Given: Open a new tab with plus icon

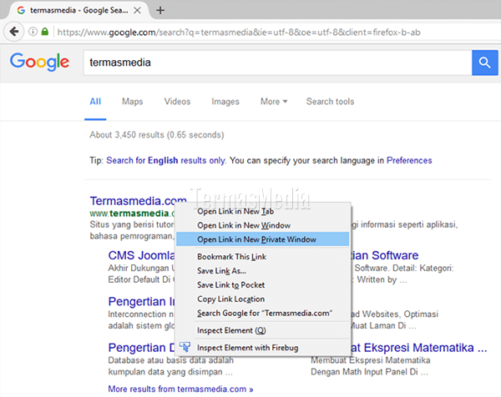Looking at the screenshot, I should click(x=160, y=11).
